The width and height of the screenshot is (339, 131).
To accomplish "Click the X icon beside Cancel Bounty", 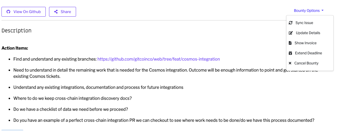I will pyautogui.click(x=290, y=63).
